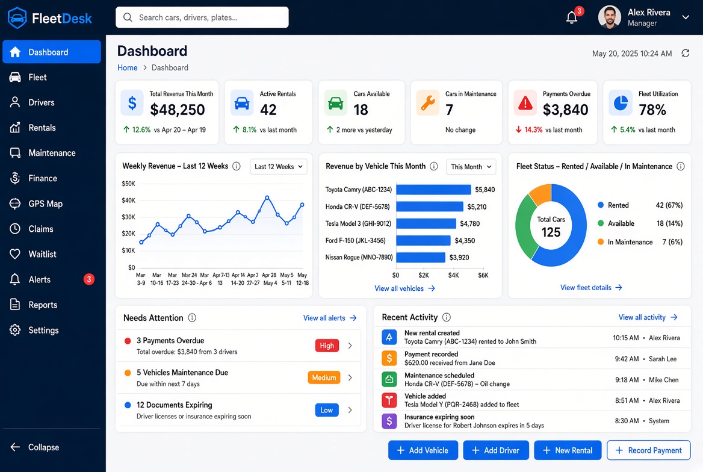Click the FleetDesk logo icon
The width and height of the screenshot is (703, 472).
pyautogui.click(x=17, y=18)
